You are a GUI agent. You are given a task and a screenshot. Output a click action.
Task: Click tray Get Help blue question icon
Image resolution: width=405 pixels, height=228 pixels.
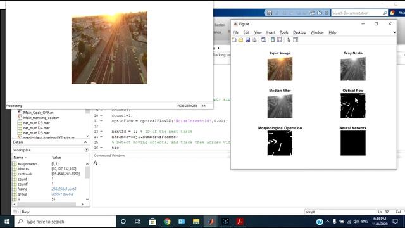pyautogui.click(x=320, y=222)
